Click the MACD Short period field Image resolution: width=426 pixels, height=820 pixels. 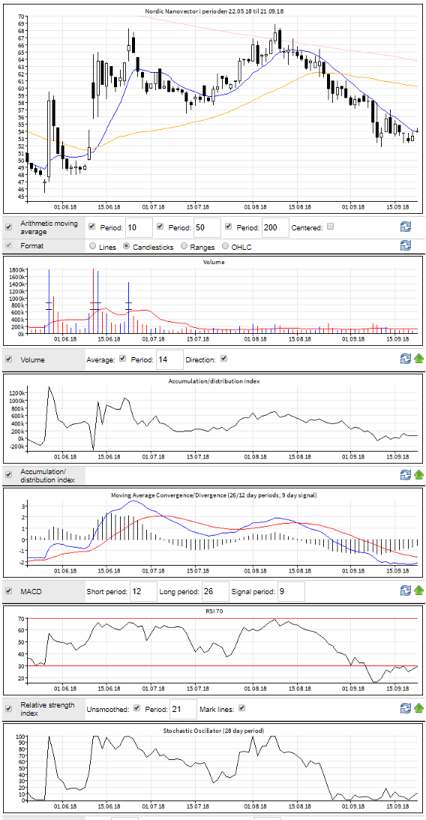point(143,591)
